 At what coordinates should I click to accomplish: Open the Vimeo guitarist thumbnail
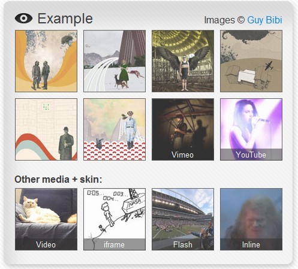pos(183,129)
